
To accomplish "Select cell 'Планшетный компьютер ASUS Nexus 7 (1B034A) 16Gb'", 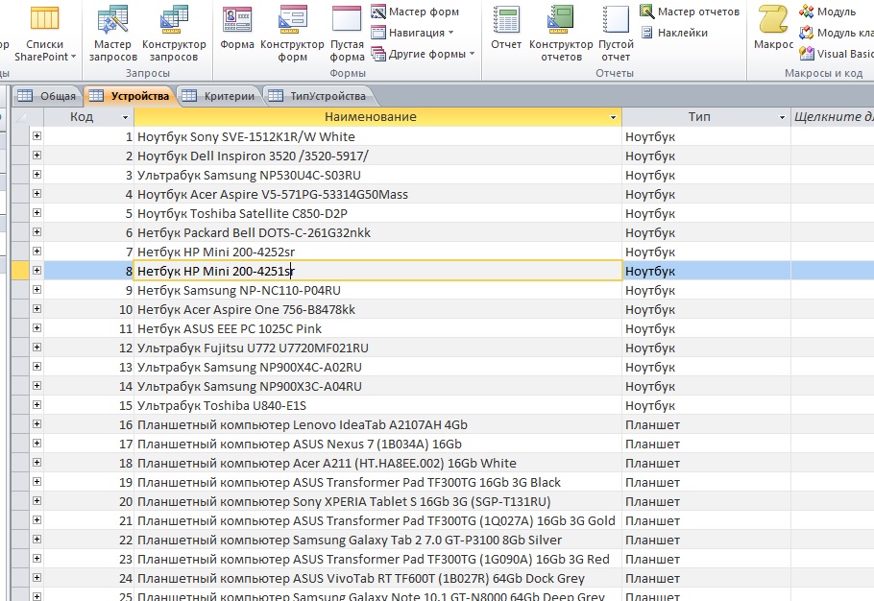I will [x=377, y=444].
